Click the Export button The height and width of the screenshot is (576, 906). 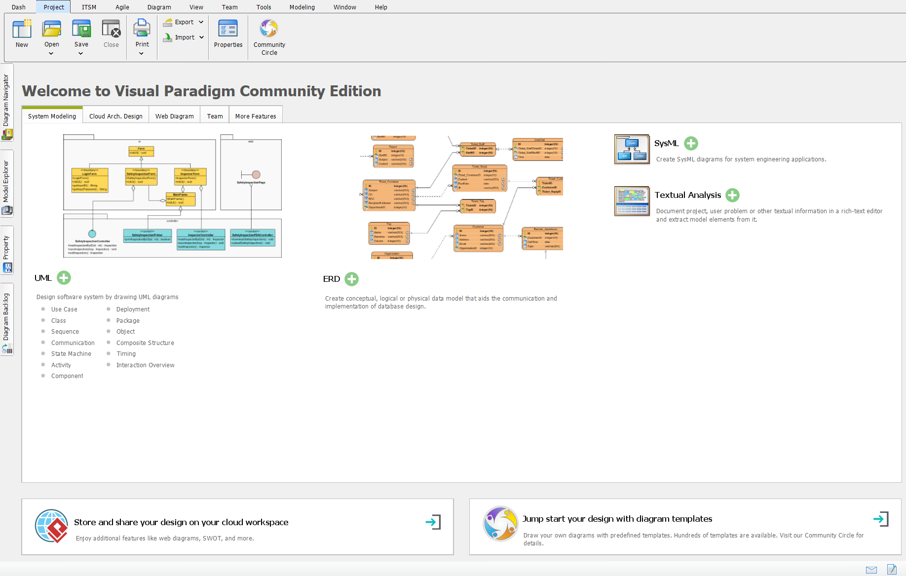179,22
